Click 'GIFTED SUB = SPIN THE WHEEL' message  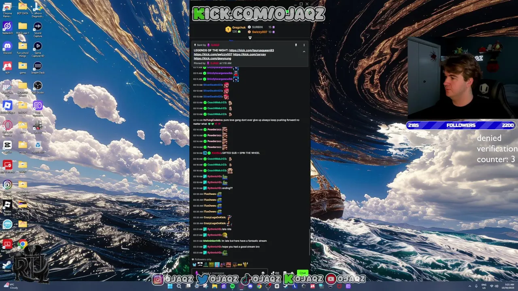pyautogui.click(x=241, y=153)
